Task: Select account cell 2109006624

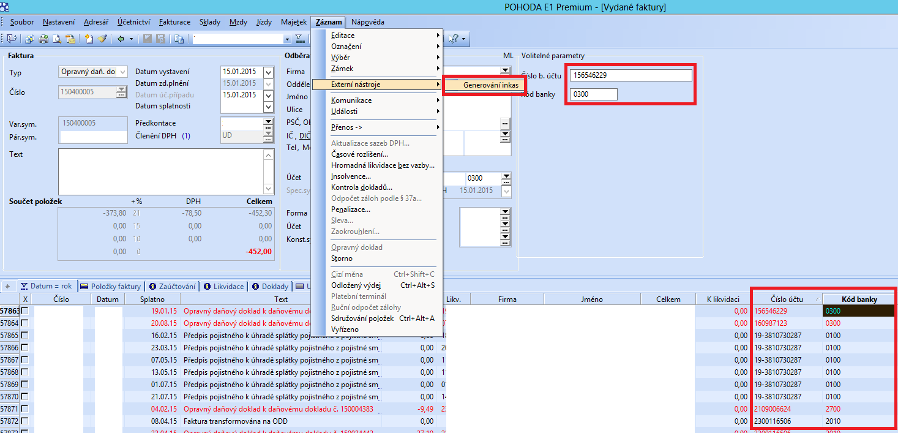Action: point(787,409)
